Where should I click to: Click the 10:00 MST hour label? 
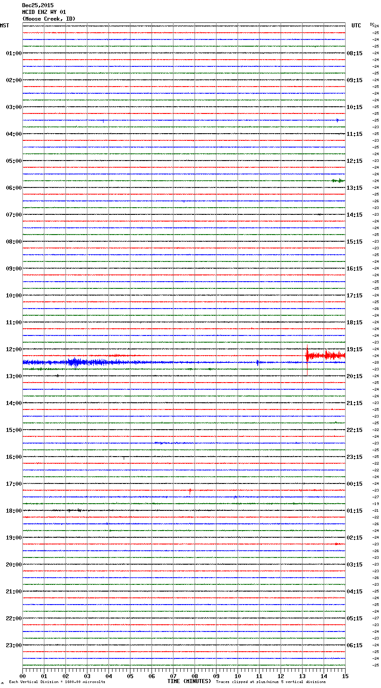(14, 296)
